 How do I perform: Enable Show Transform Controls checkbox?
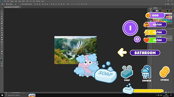[x=21, y=4]
